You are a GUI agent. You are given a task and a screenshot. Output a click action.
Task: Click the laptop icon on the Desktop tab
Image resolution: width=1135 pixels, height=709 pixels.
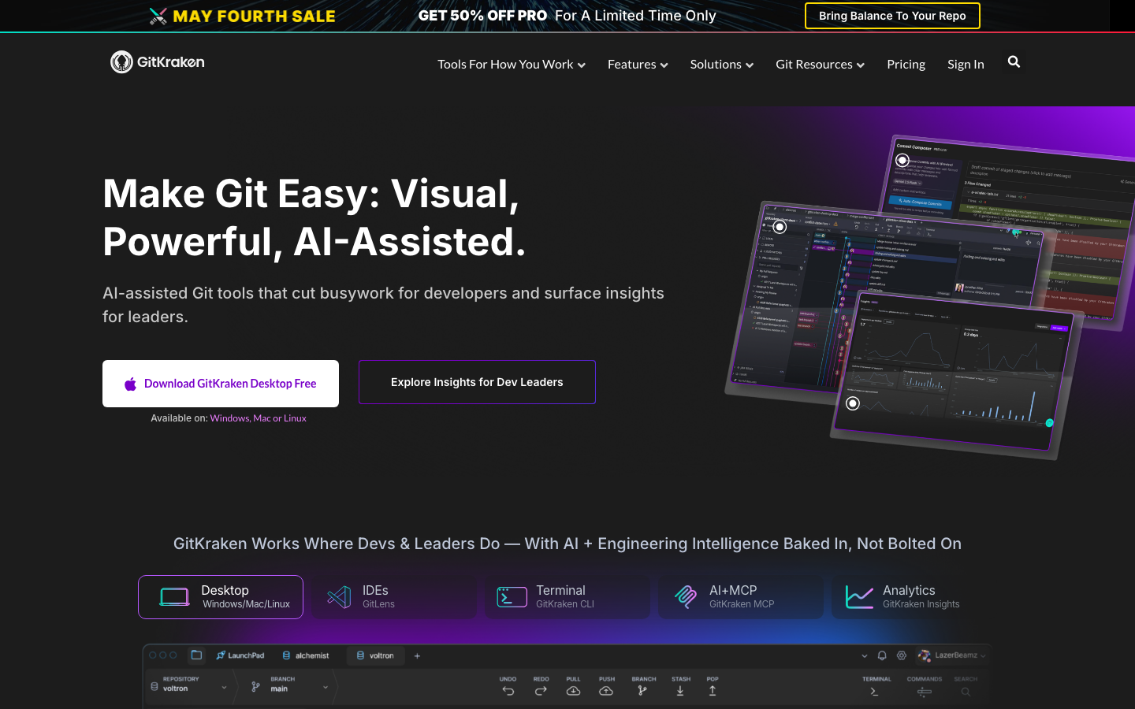(x=174, y=597)
